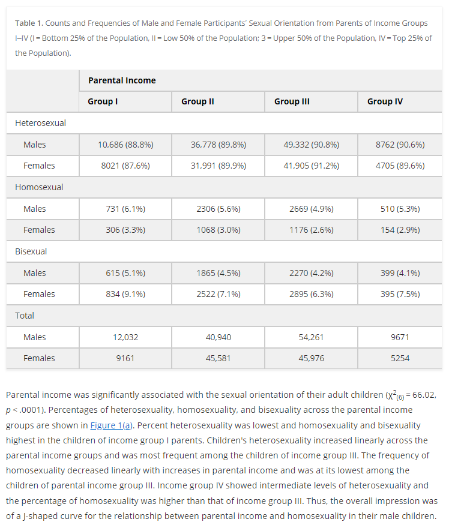Image resolution: width=449 pixels, height=522 pixels.
Task: Click the cell showing 2270 (4.2%)
Action: (x=311, y=273)
